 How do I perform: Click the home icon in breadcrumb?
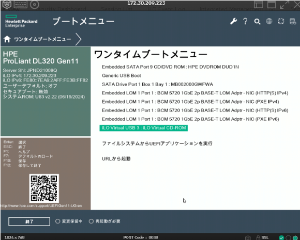(x=7, y=39)
